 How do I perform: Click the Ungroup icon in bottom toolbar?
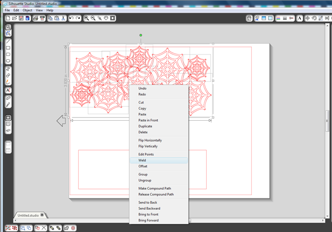[x=15, y=228]
